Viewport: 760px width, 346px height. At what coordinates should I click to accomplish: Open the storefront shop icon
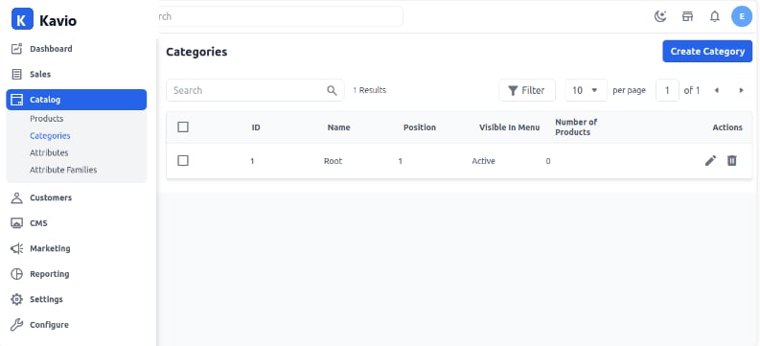[687, 16]
